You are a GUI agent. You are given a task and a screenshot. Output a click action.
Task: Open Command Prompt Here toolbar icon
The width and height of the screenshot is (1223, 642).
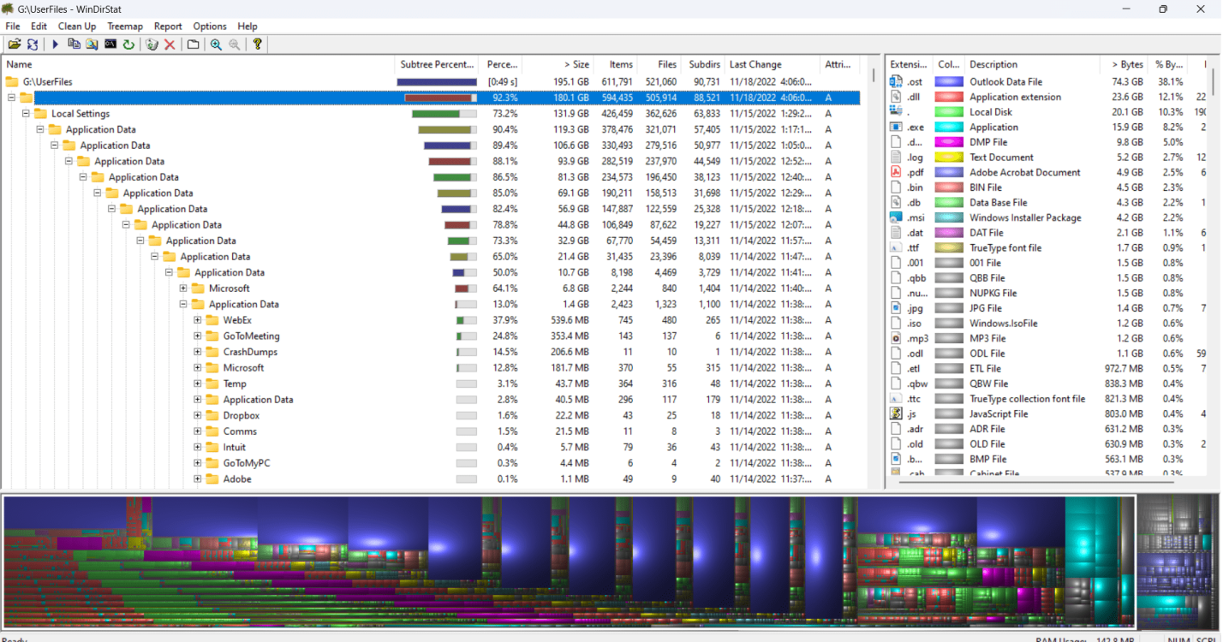point(110,44)
